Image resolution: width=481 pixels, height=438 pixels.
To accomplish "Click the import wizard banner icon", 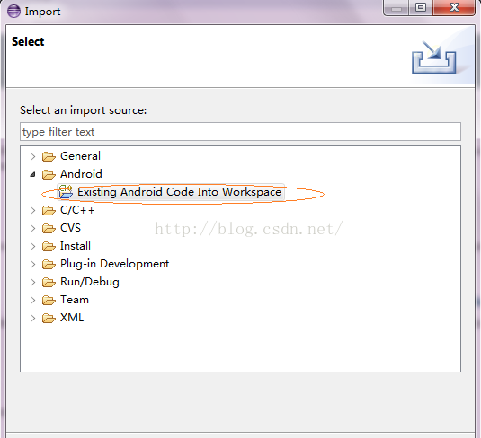I will click(x=433, y=57).
